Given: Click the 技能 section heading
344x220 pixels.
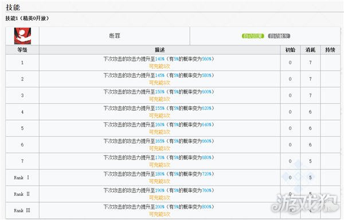Looking at the screenshot, I should click(13, 7).
